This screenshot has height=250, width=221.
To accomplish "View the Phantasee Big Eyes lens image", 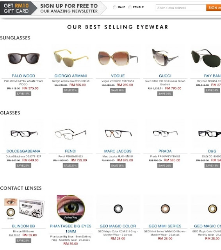I will (71, 209).
